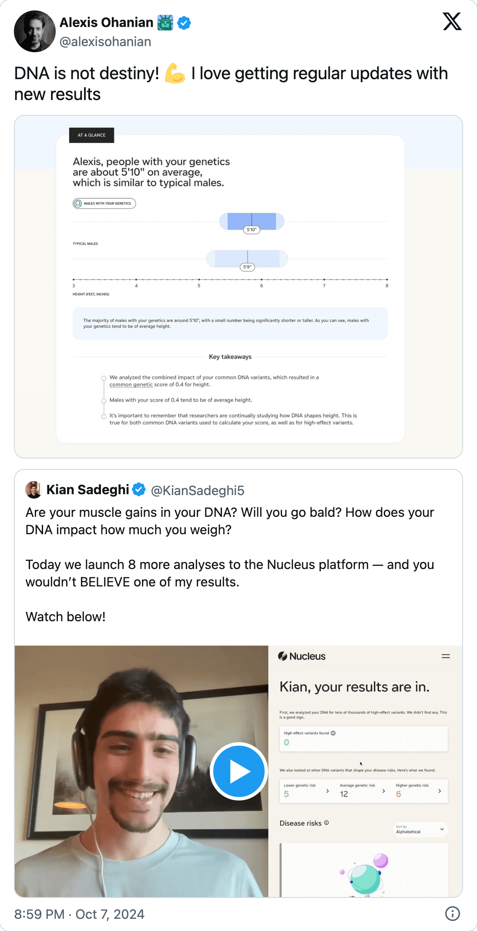The width and height of the screenshot is (477, 931).
Task: Open the @KianSadeghi5 handle link
Action: 198,490
